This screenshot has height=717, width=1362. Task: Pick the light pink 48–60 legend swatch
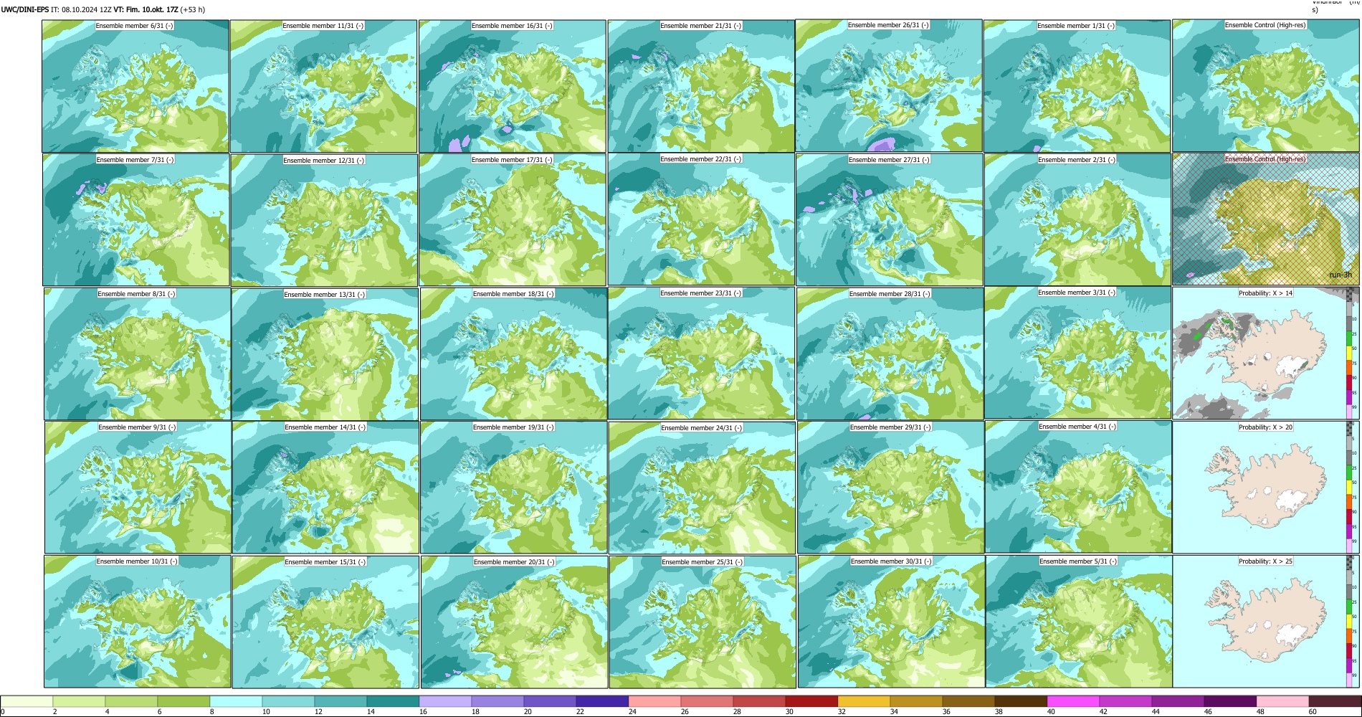(x=1282, y=701)
